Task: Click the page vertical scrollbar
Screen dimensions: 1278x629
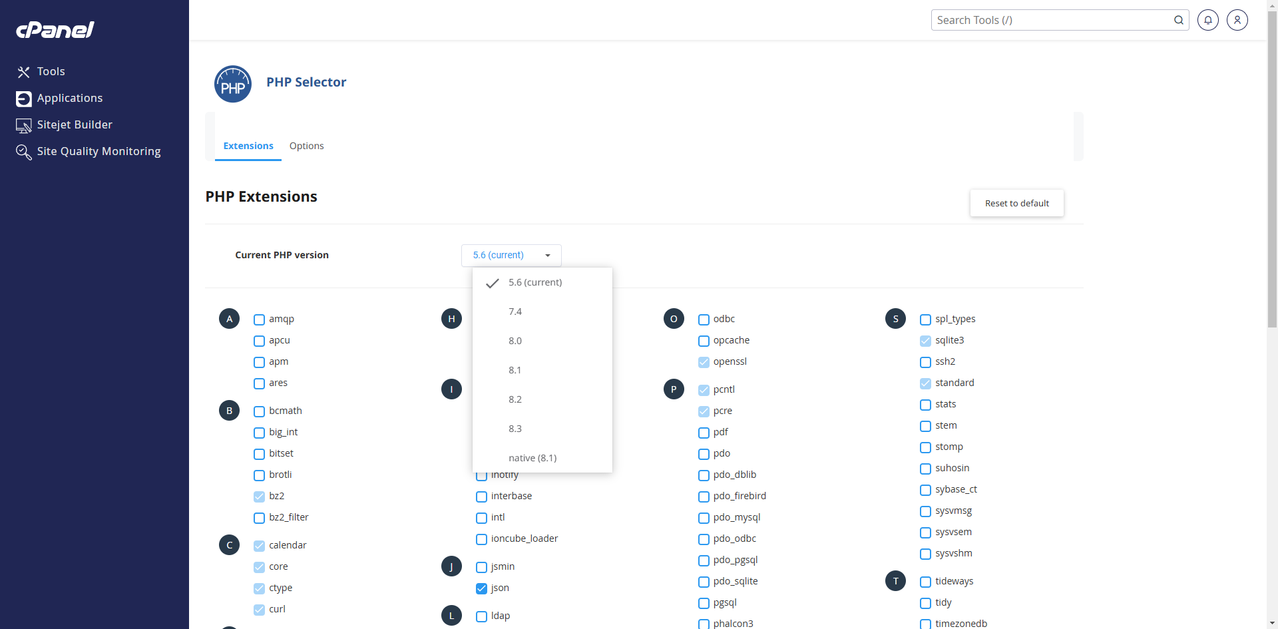Action: coord(1272,170)
